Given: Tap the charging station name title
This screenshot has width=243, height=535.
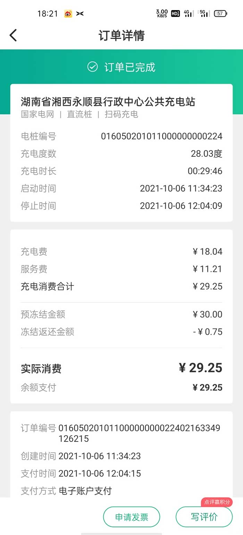Looking at the screenshot, I should click(x=108, y=102).
